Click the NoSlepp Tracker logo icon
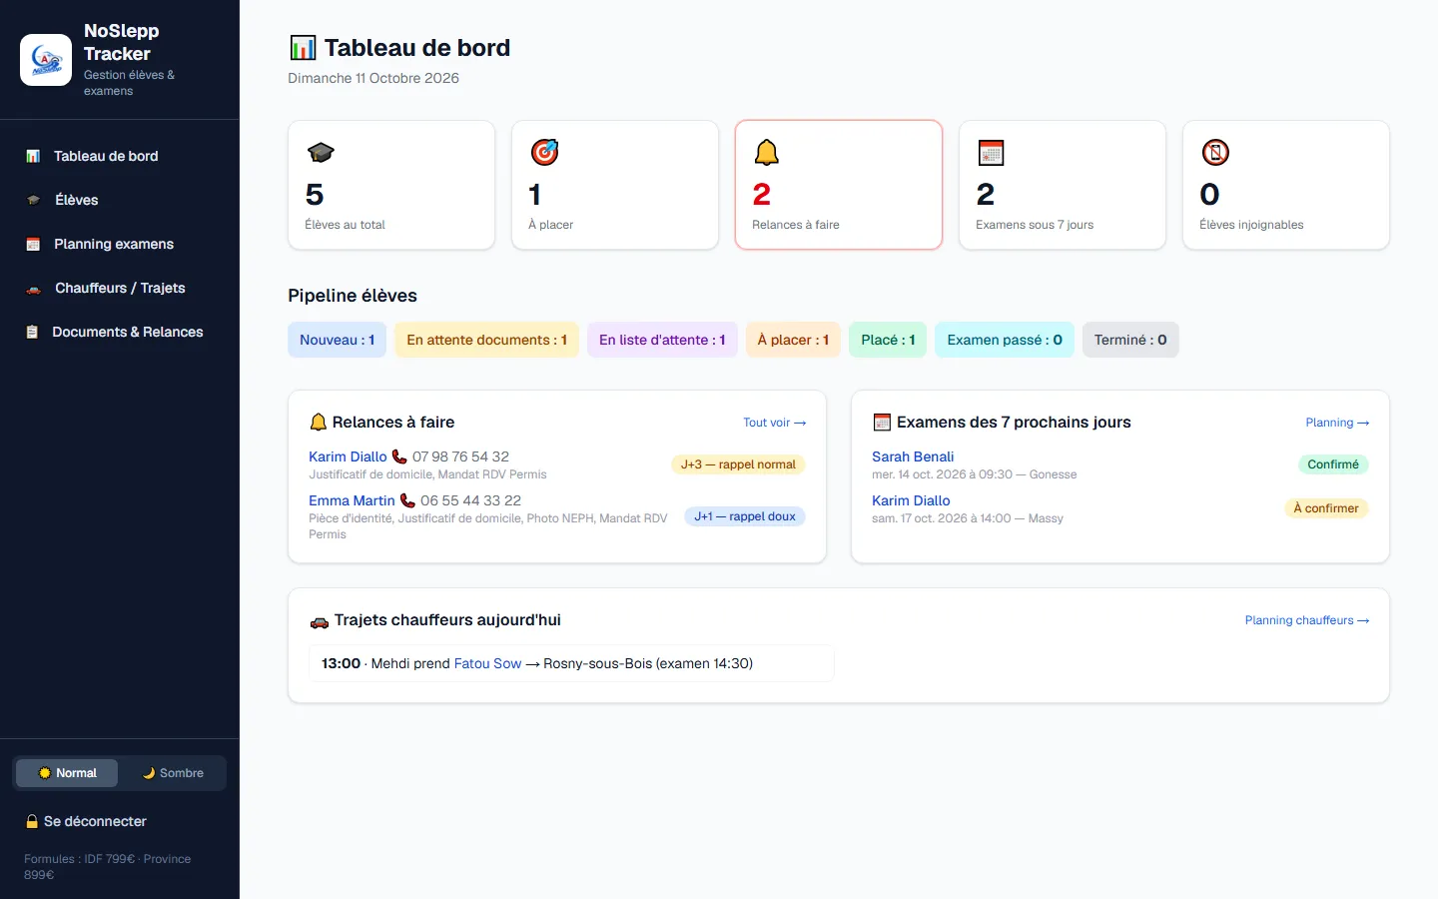The width and height of the screenshot is (1438, 899). 46,60
